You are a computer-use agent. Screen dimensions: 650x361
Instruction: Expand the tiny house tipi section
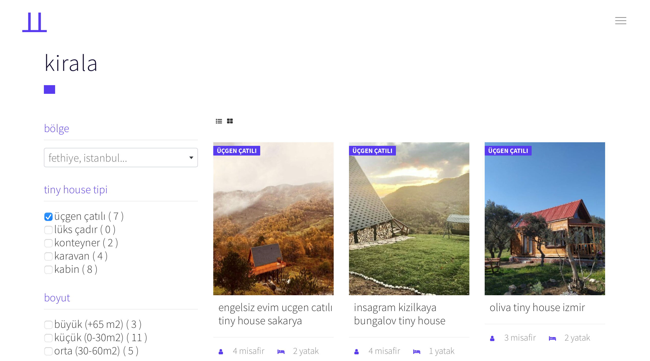(76, 189)
